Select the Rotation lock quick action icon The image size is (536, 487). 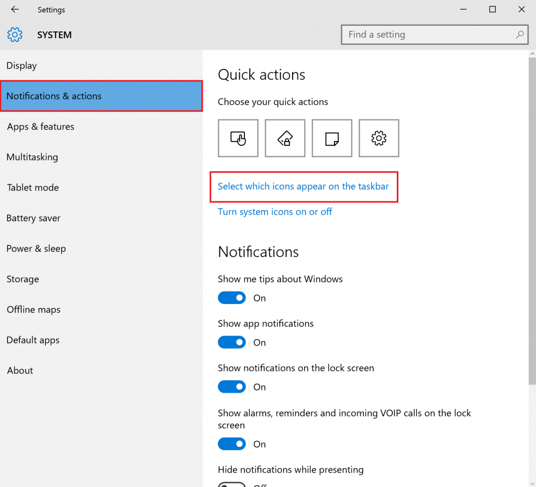point(285,138)
